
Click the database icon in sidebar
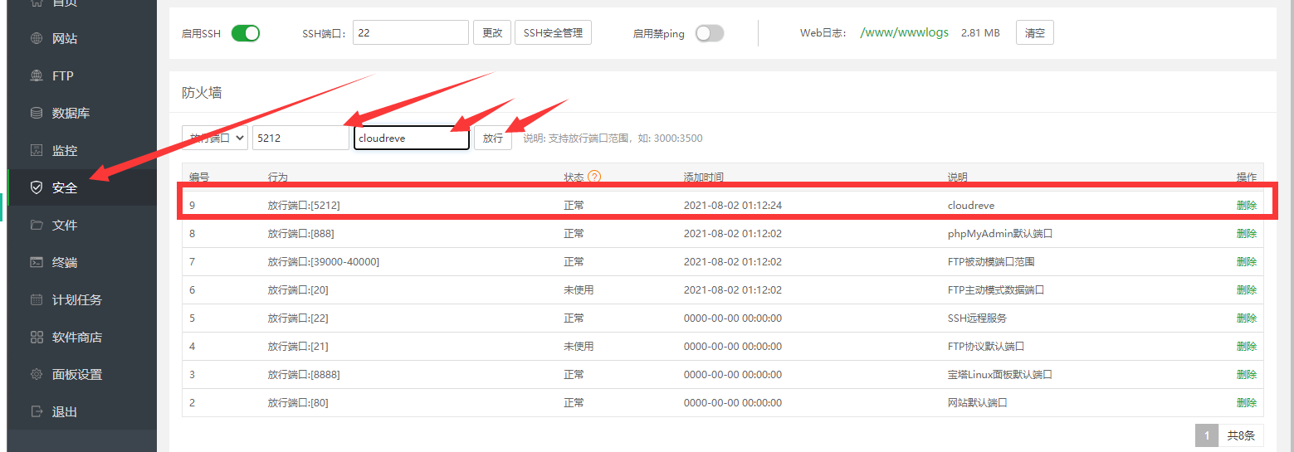37,113
